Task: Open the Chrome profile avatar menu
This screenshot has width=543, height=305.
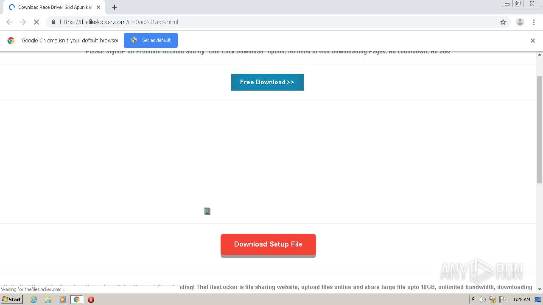Action: (520, 22)
